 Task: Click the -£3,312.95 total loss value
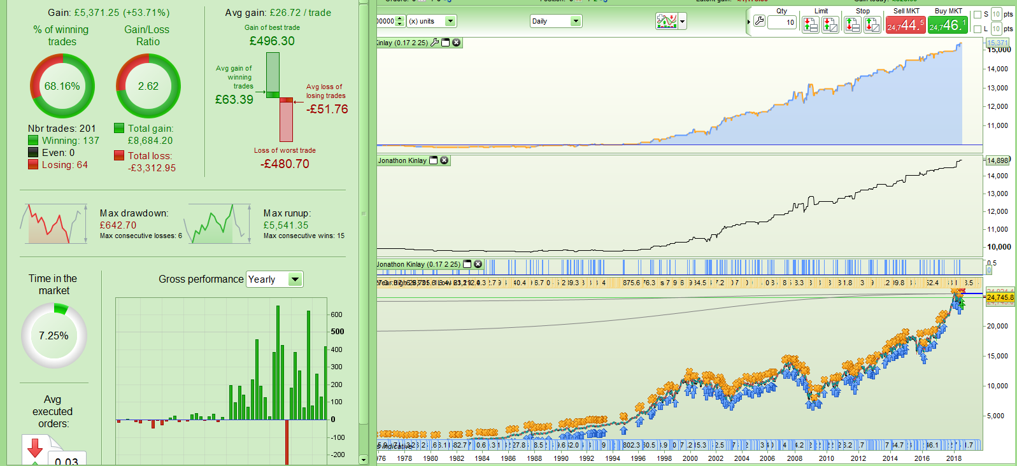tap(152, 168)
